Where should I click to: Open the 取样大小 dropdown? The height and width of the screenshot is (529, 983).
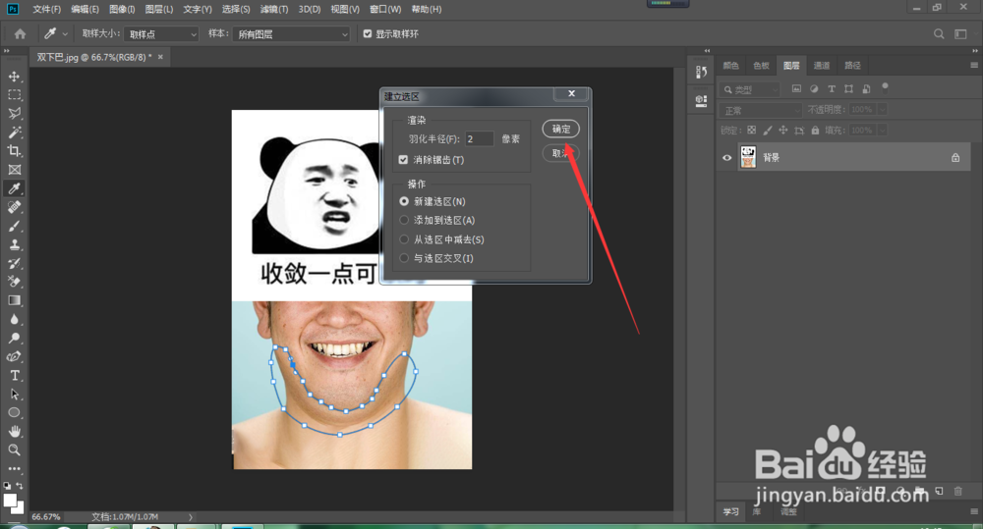pos(161,34)
